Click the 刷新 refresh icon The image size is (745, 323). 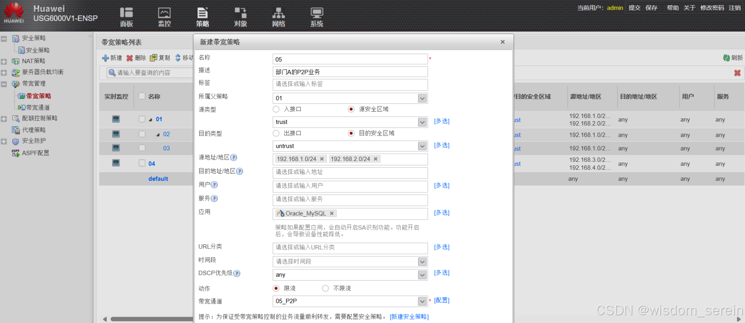727,58
